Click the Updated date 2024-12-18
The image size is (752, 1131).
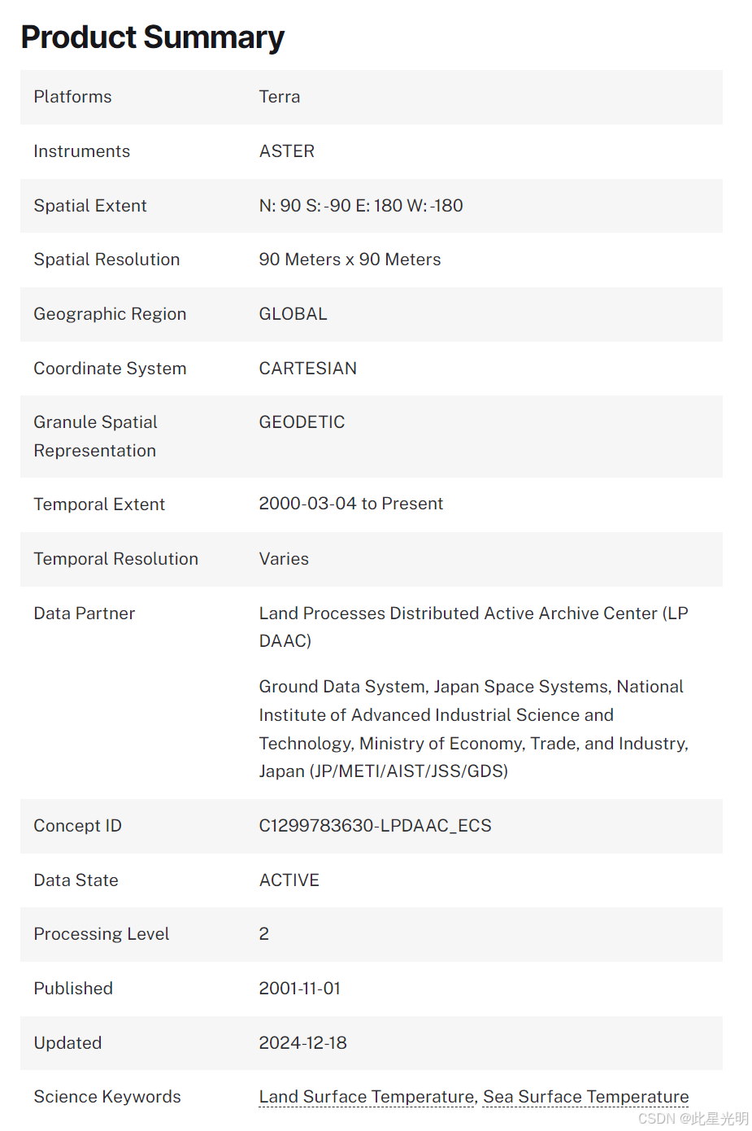point(302,1043)
